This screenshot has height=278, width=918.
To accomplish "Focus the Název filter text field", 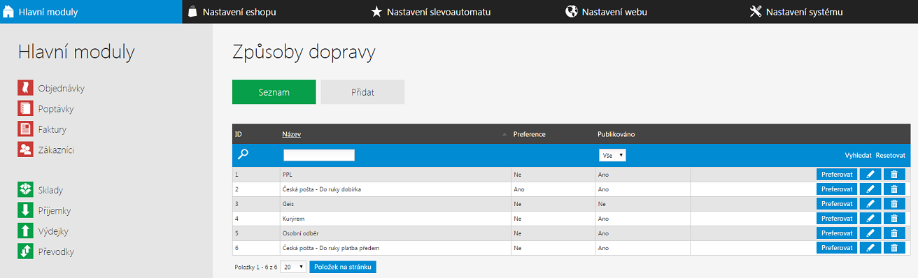I will pyautogui.click(x=319, y=155).
